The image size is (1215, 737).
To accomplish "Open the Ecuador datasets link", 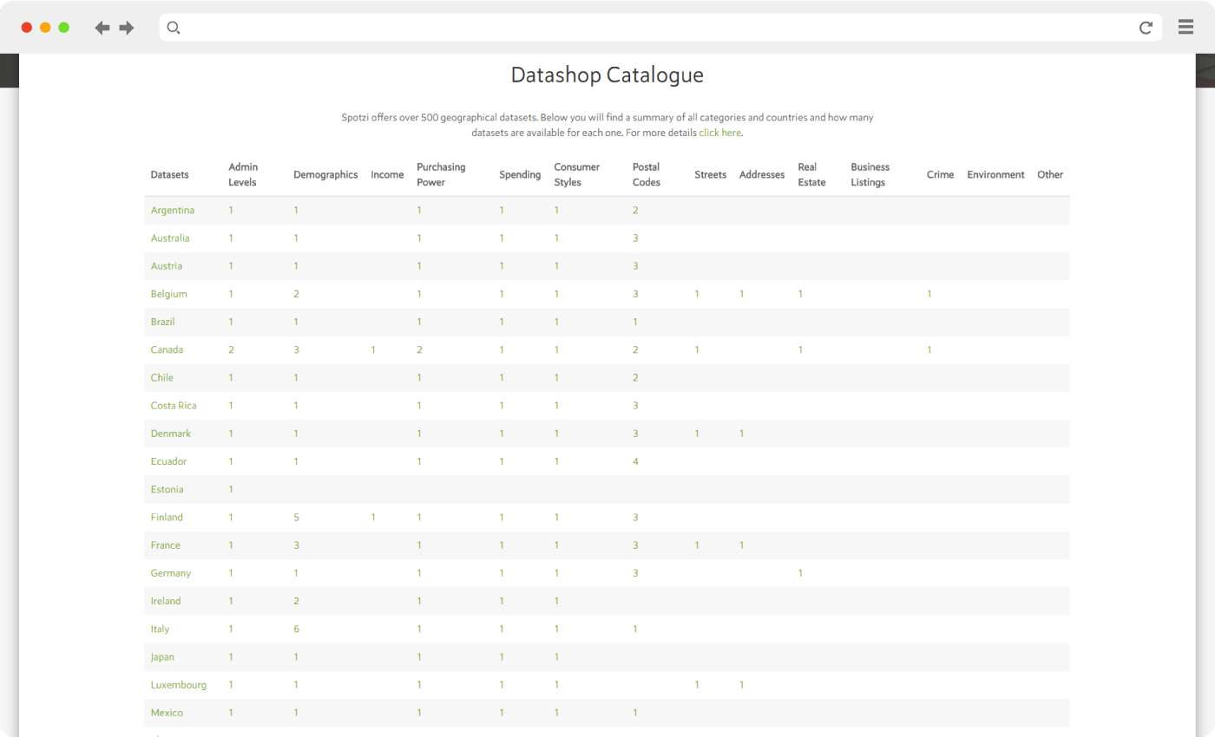I will (x=169, y=461).
